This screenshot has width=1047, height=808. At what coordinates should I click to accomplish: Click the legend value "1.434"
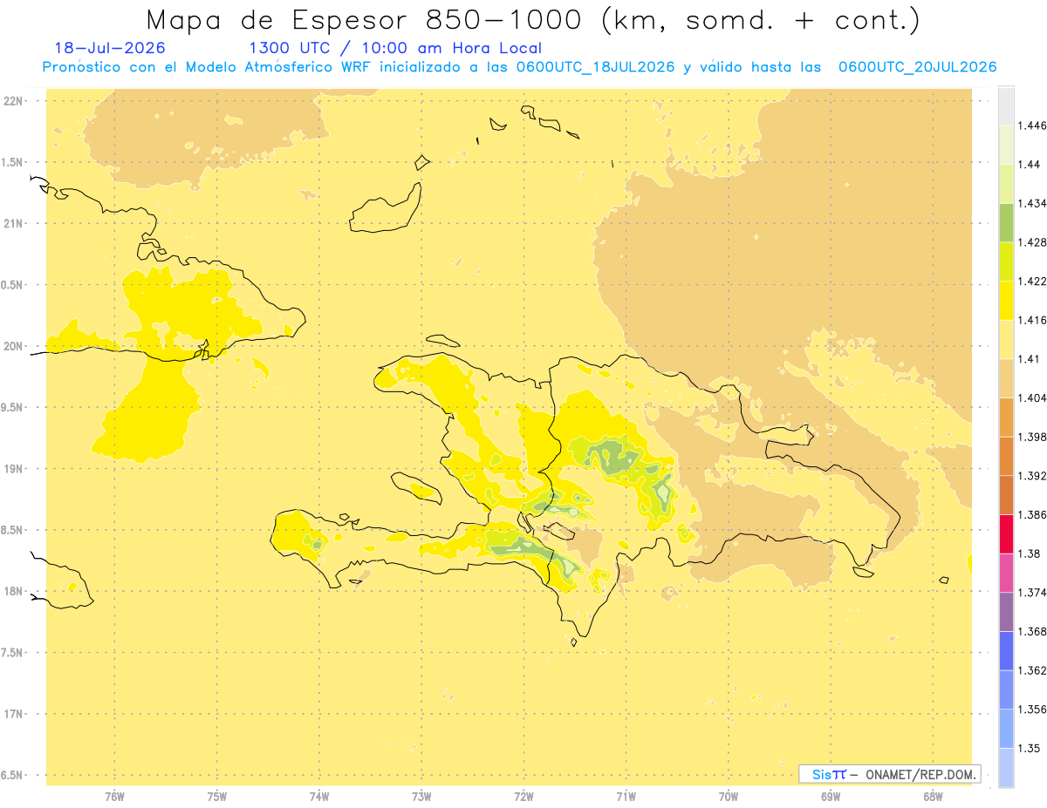1032,203
